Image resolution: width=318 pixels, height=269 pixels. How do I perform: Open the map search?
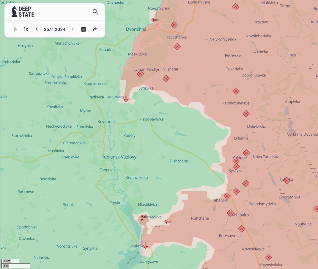(95, 12)
